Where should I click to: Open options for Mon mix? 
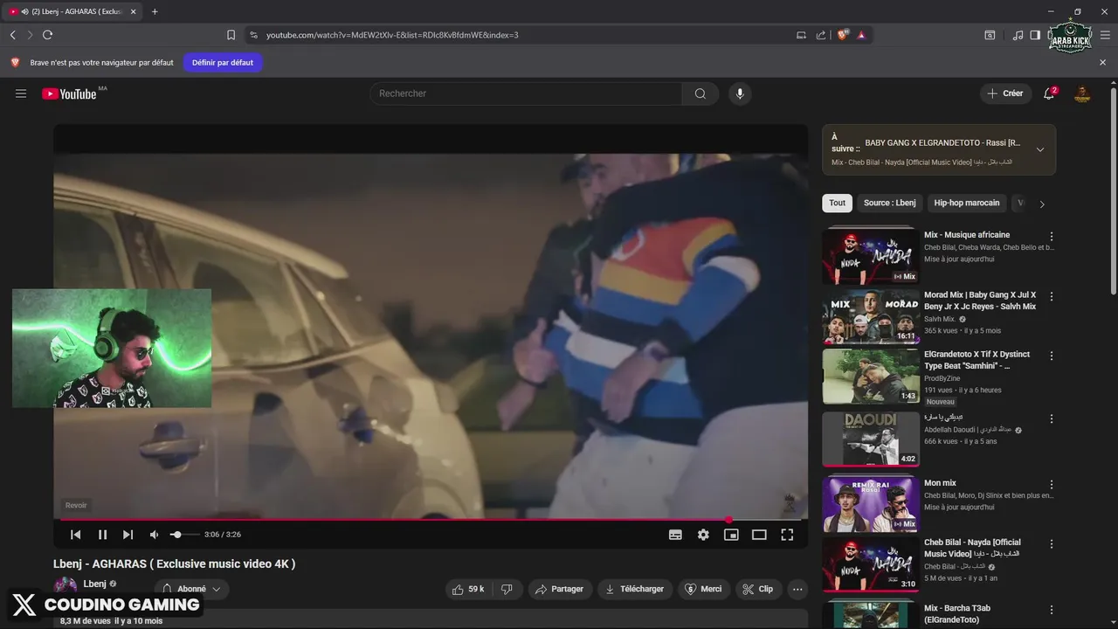tap(1052, 484)
